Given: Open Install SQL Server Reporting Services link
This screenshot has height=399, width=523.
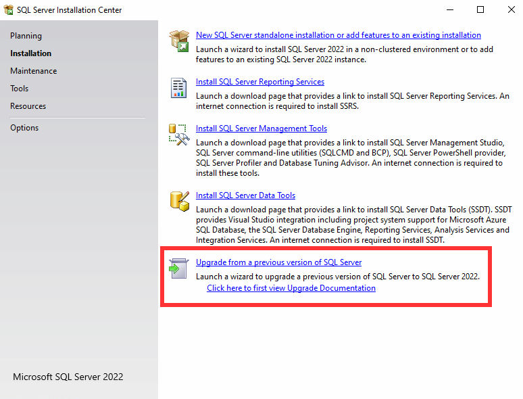Looking at the screenshot, I should 260,82.
